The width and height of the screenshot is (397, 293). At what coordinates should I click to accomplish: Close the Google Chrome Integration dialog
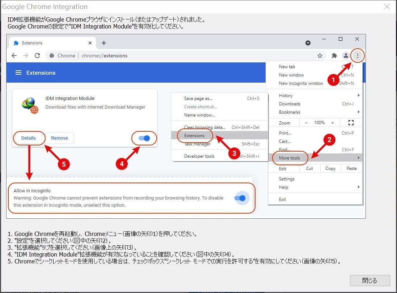(387, 6)
